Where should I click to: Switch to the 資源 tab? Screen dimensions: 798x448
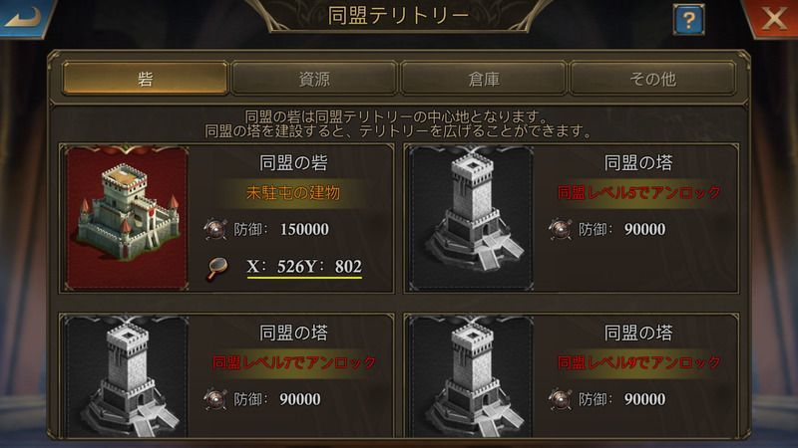click(314, 79)
